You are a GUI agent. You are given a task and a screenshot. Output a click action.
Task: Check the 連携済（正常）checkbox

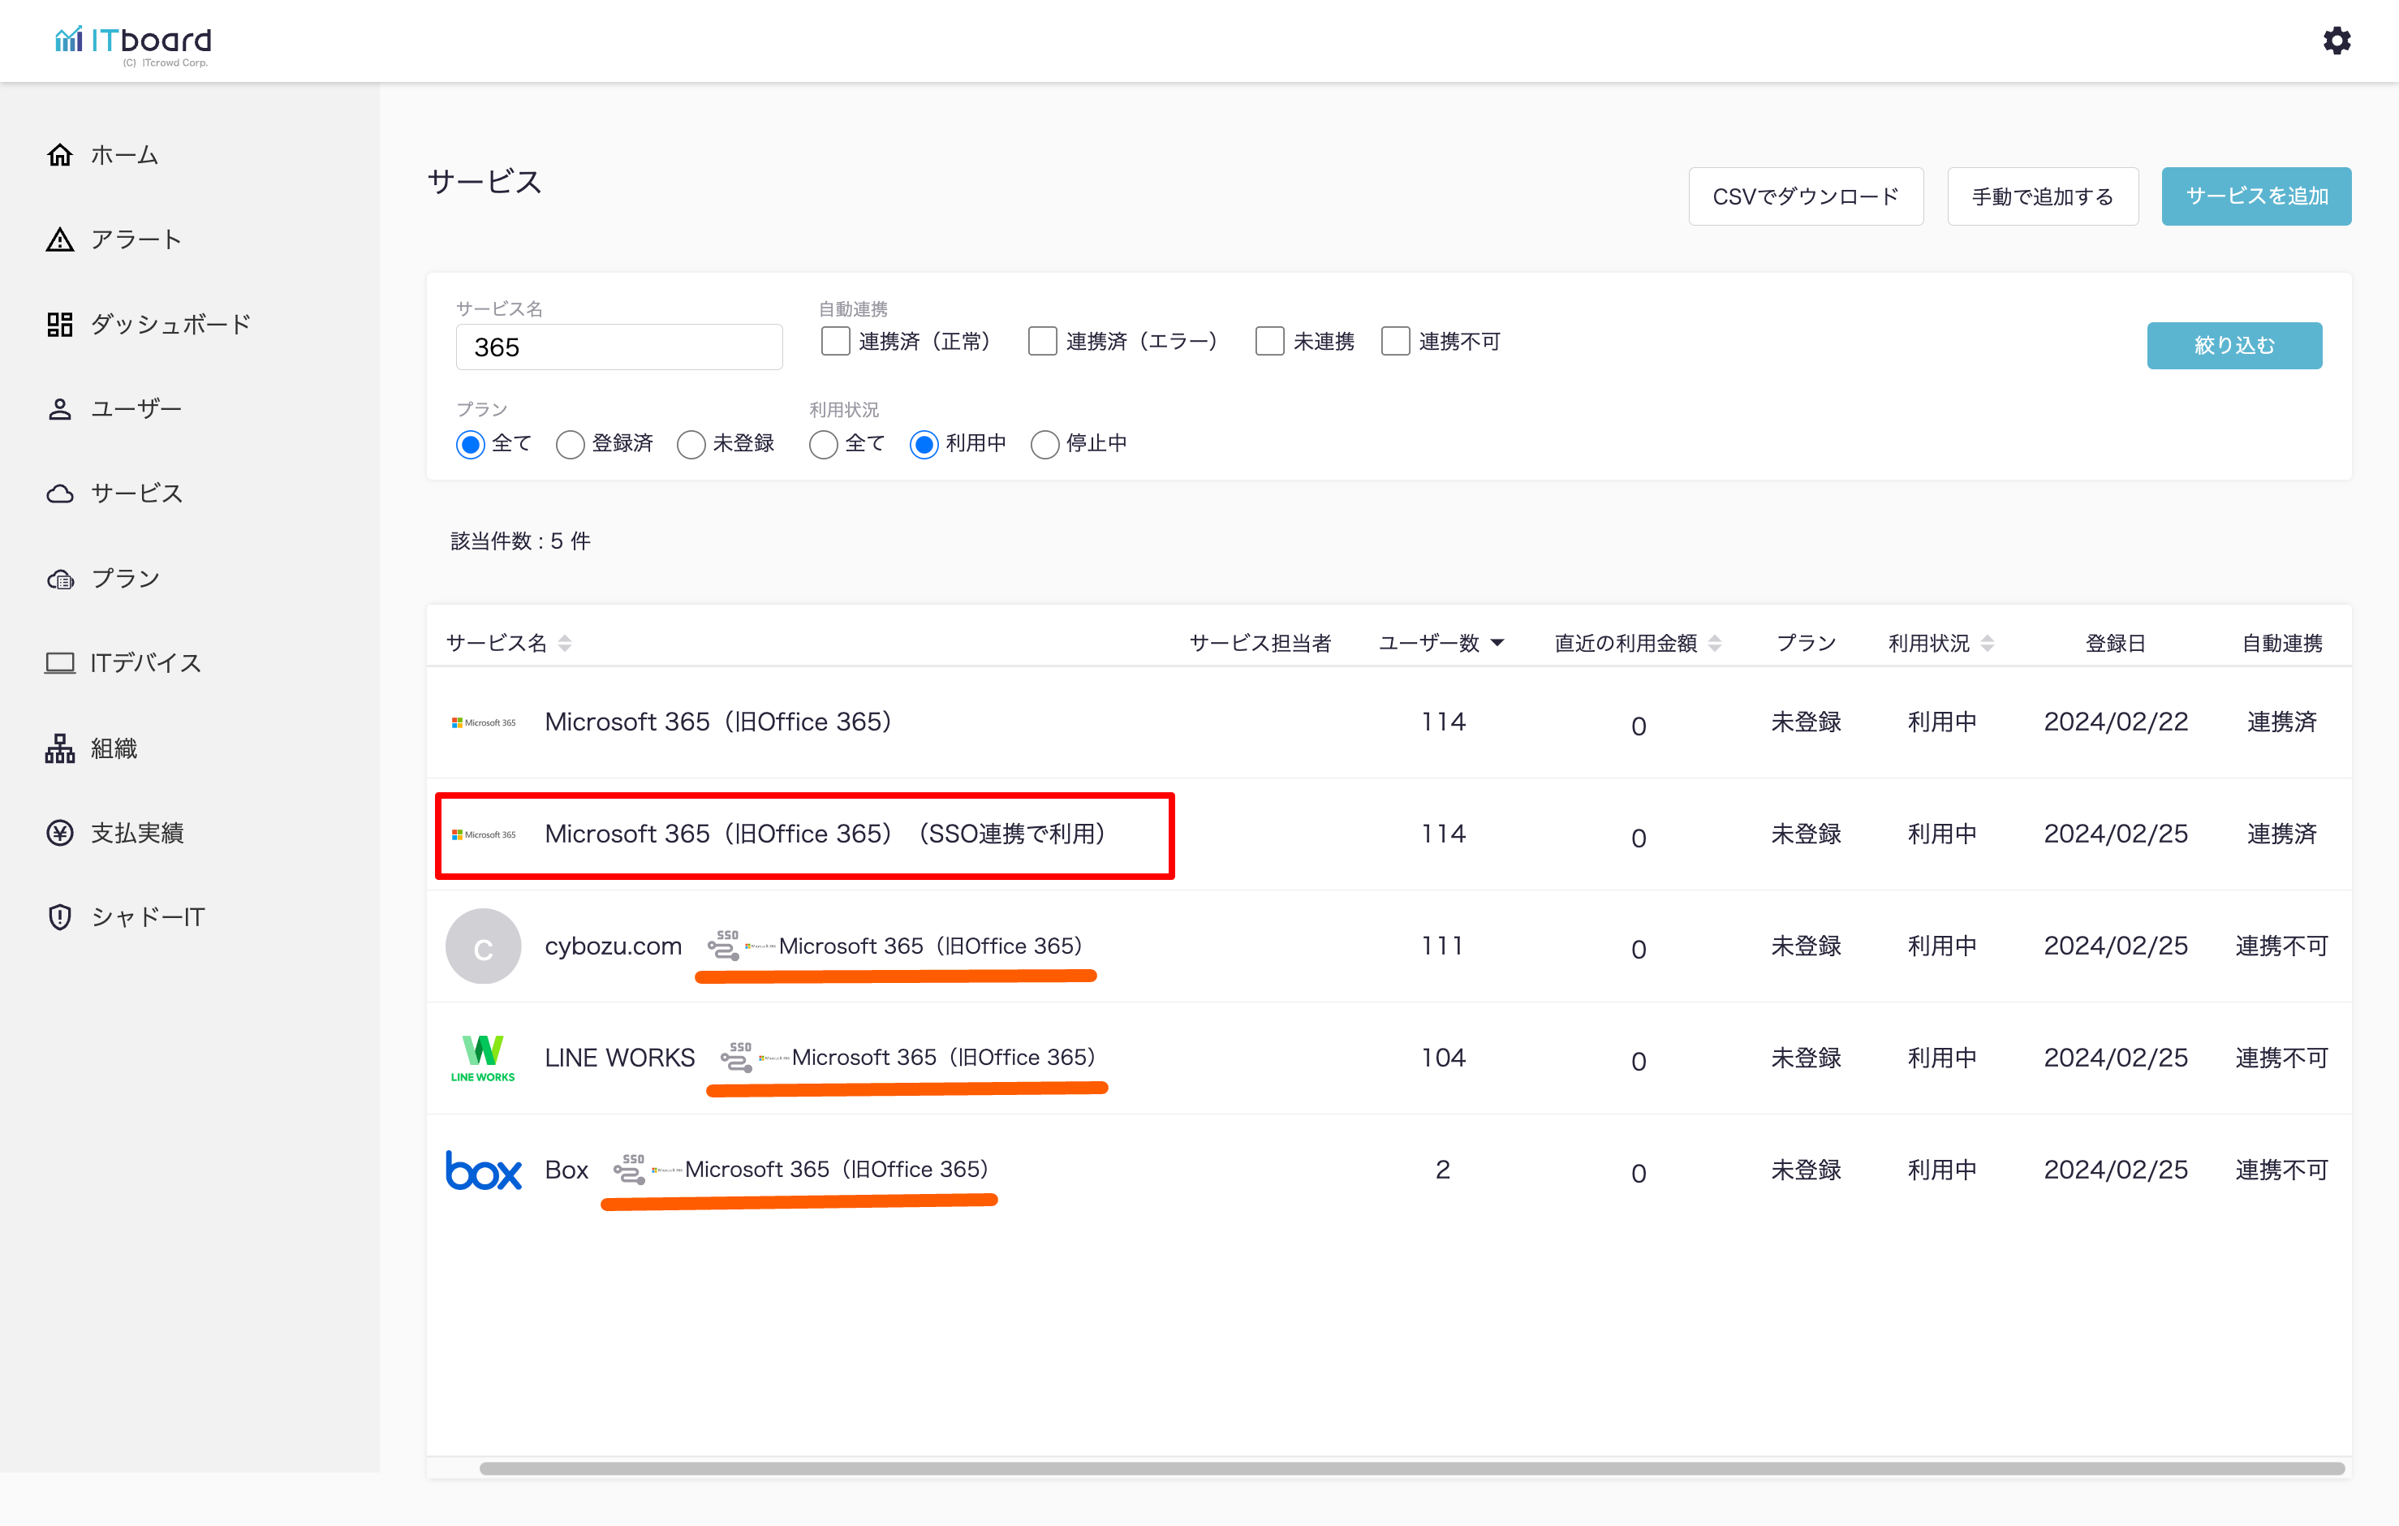(x=835, y=342)
